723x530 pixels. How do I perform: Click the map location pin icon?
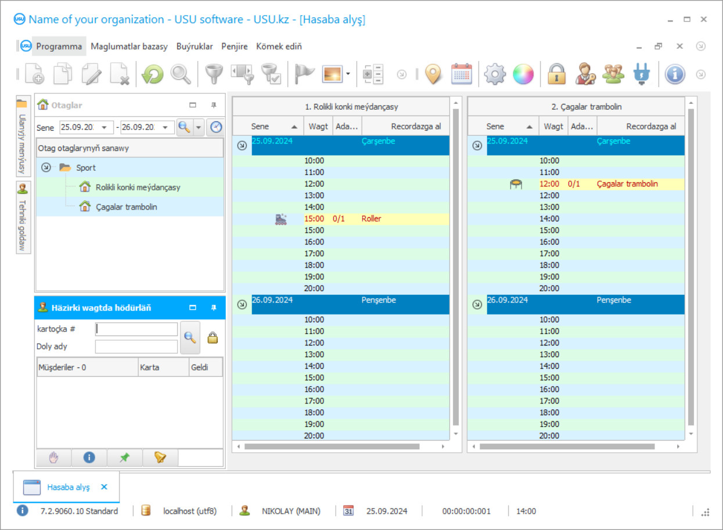(433, 74)
